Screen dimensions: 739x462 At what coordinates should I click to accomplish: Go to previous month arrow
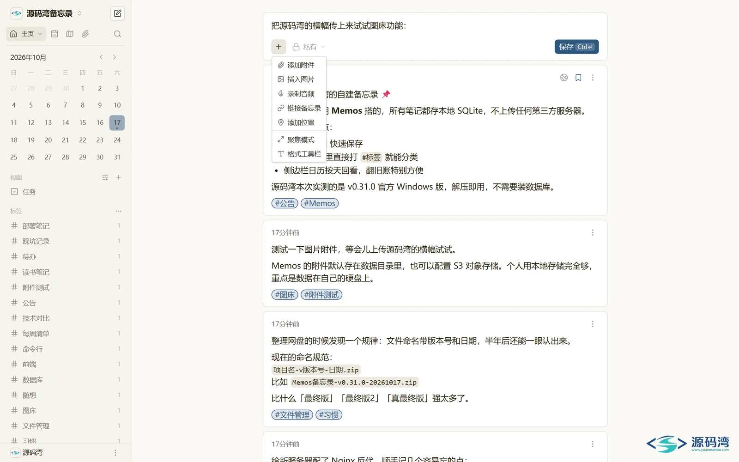pos(101,57)
